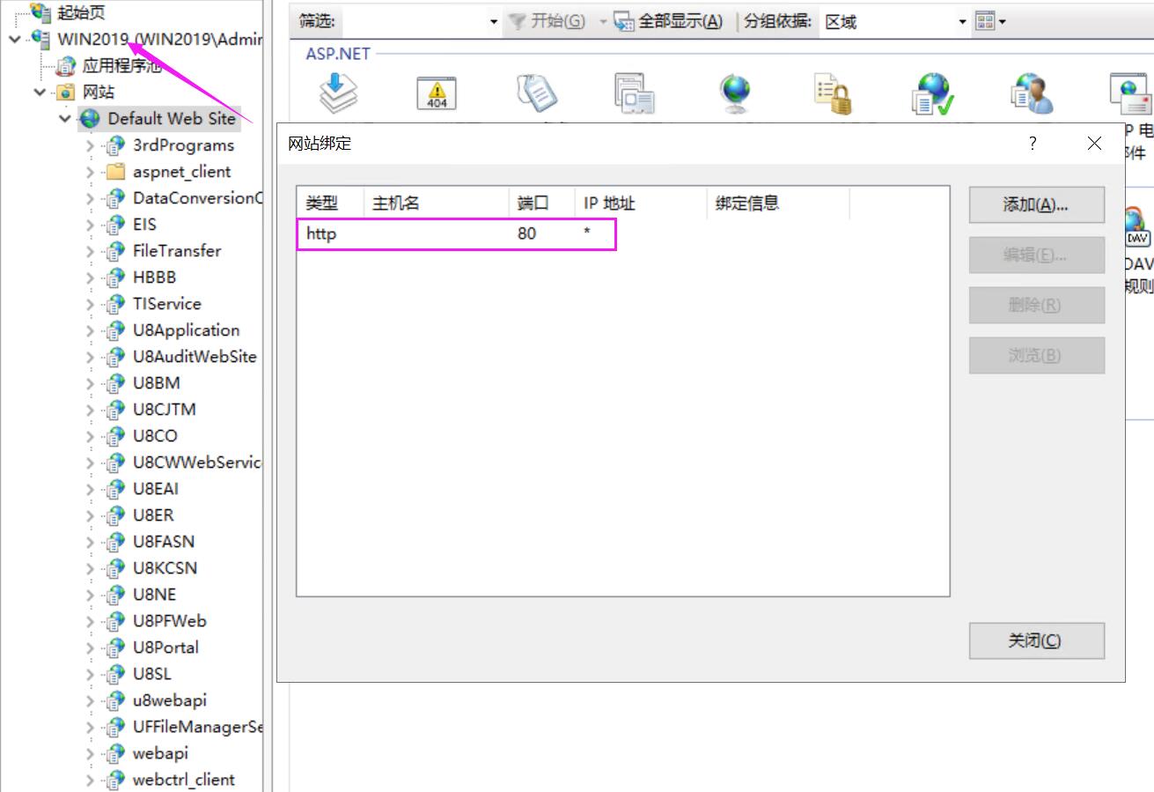The width and height of the screenshot is (1154, 792).
Task: Select the http port 80 binding row
Action: tap(455, 234)
